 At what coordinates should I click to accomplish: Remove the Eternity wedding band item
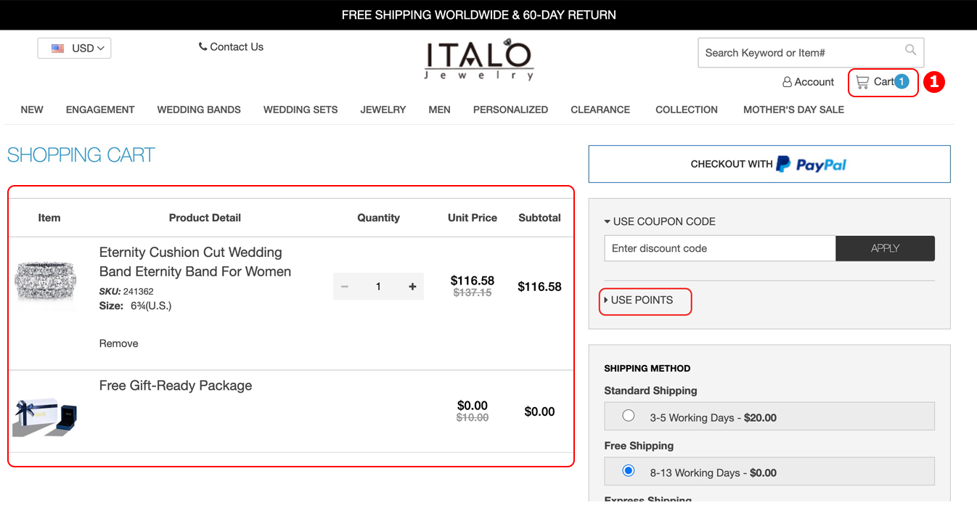[x=118, y=343]
